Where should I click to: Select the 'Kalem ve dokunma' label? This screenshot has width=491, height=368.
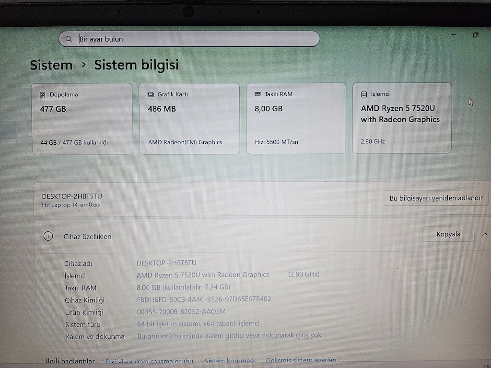(95, 337)
